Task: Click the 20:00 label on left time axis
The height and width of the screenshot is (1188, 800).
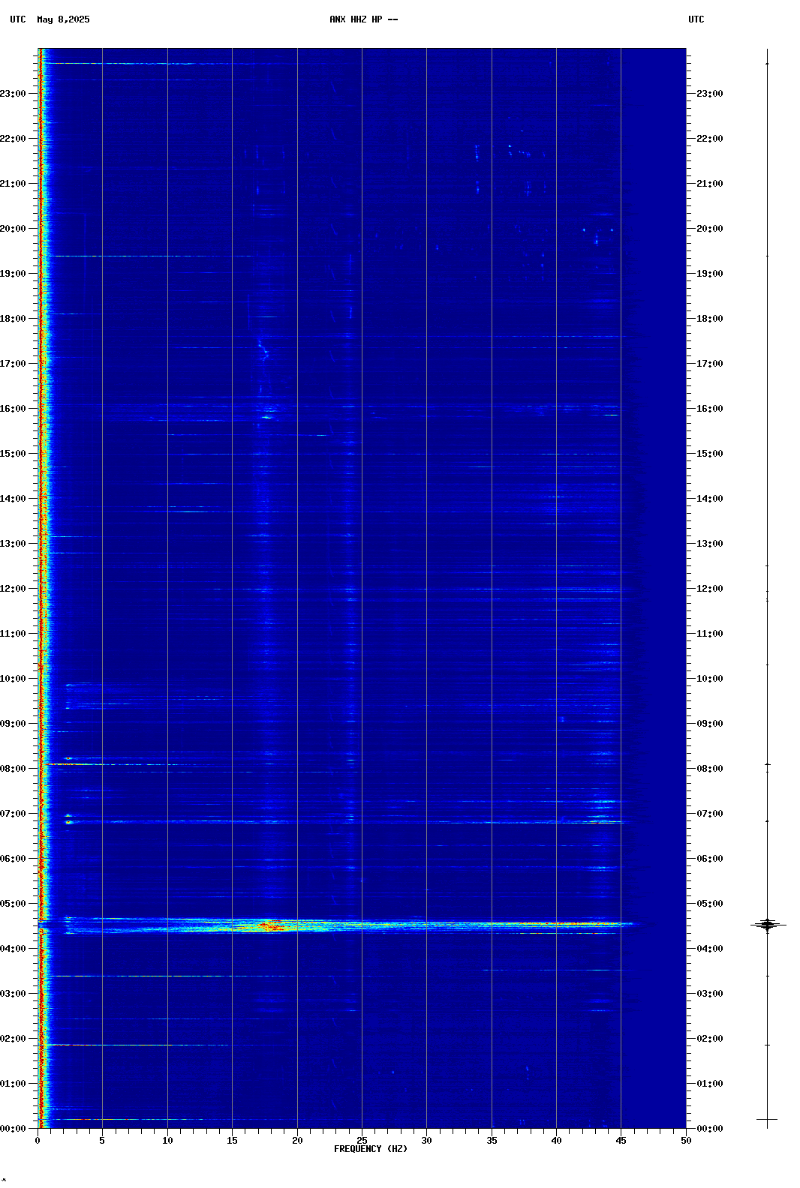Action: tap(13, 229)
